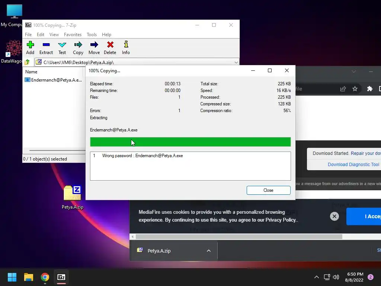Image resolution: width=381 pixels, height=286 pixels.
Task: Open the Edit menu in 7-Zip
Action: (40, 35)
